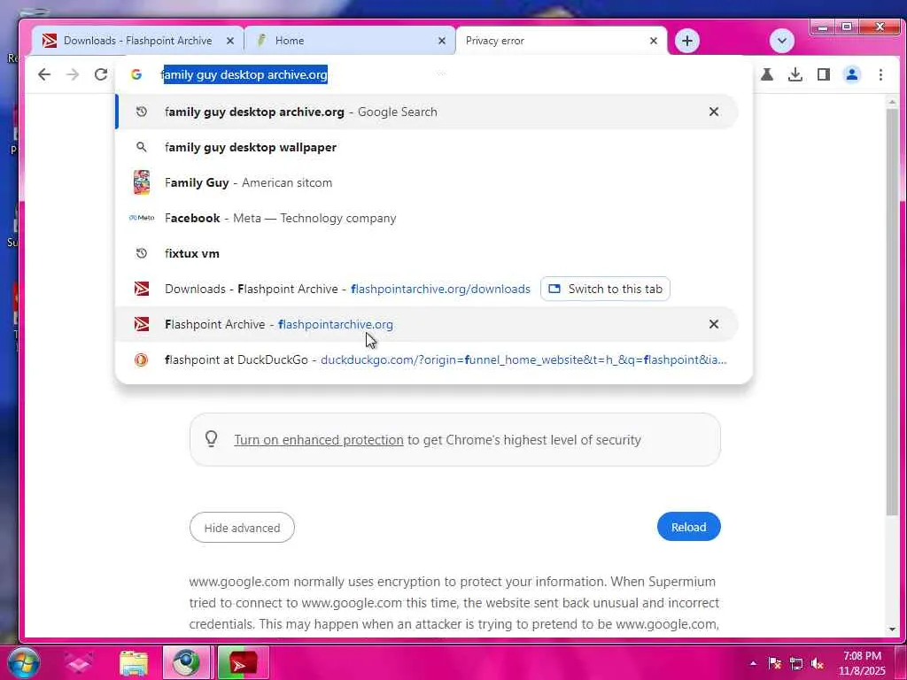The width and height of the screenshot is (907, 680).
Task: Click the page vertical scrollbar
Action: (x=892, y=313)
